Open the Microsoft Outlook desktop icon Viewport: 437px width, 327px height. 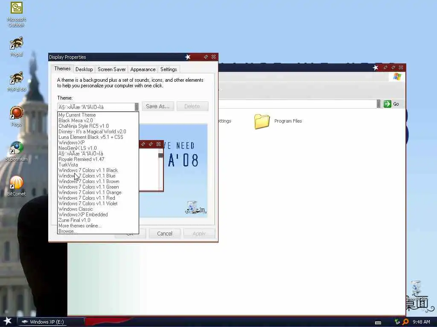[17, 14]
